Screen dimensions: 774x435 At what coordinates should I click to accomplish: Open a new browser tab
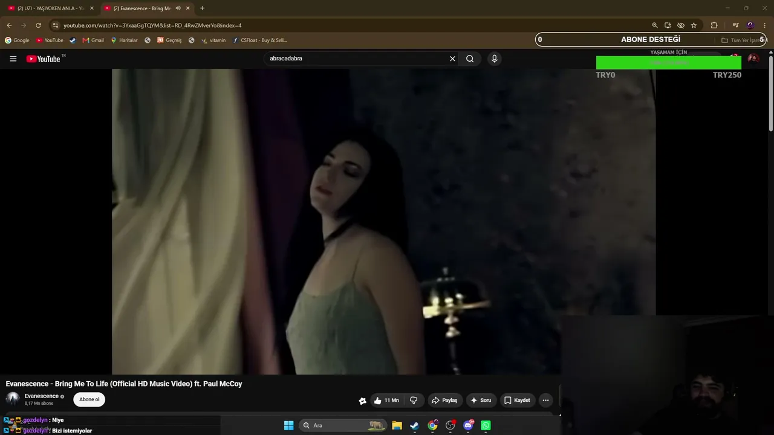click(x=202, y=8)
